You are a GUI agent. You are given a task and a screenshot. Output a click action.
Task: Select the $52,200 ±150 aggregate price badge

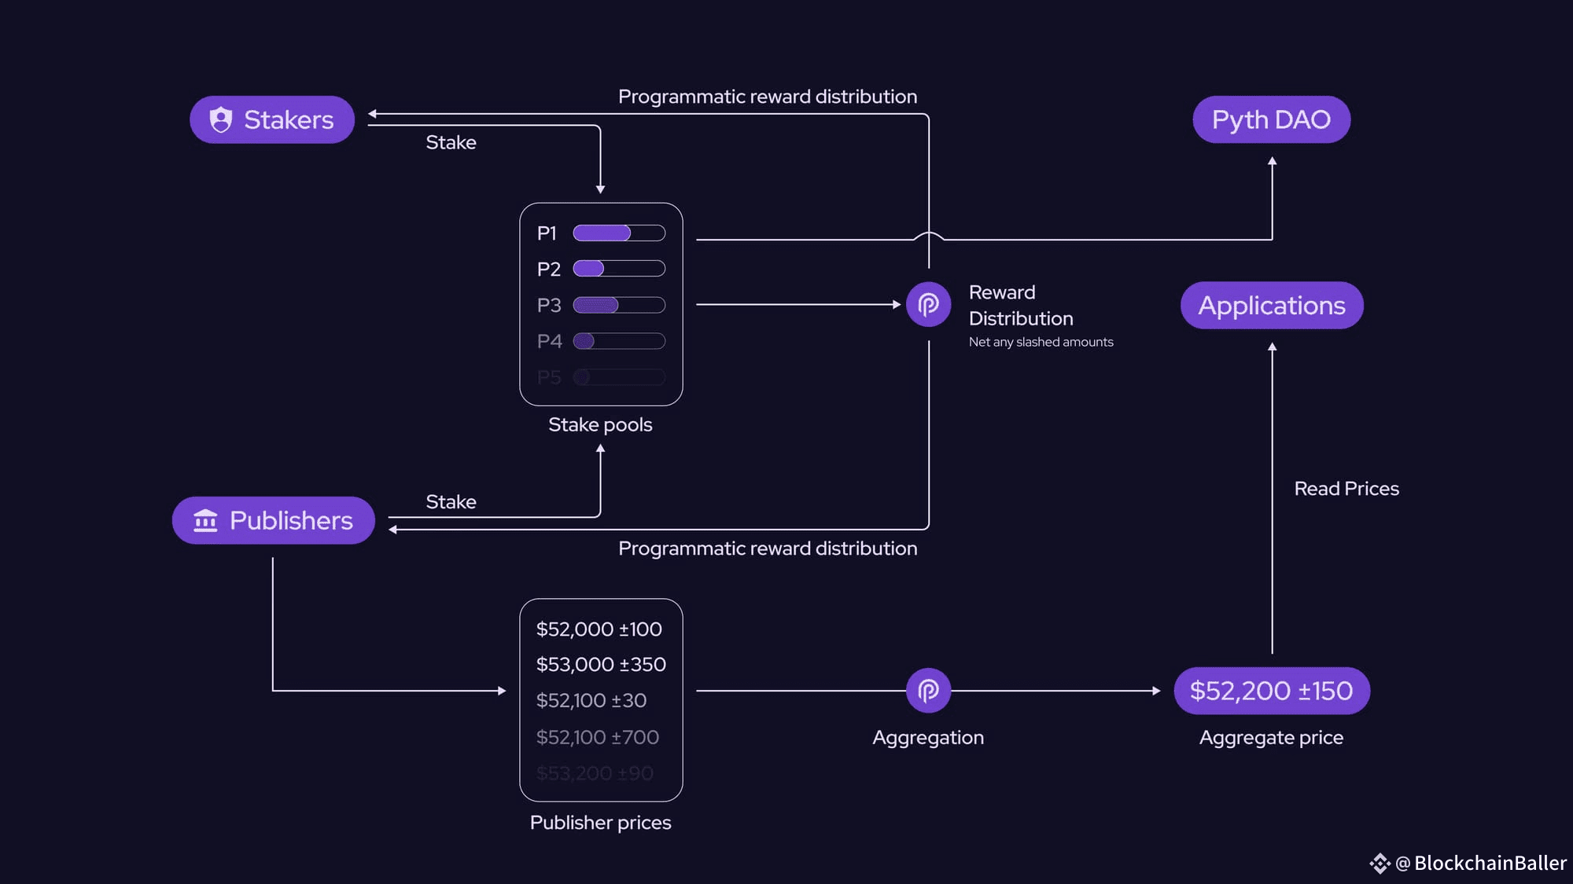tap(1271, 691)
